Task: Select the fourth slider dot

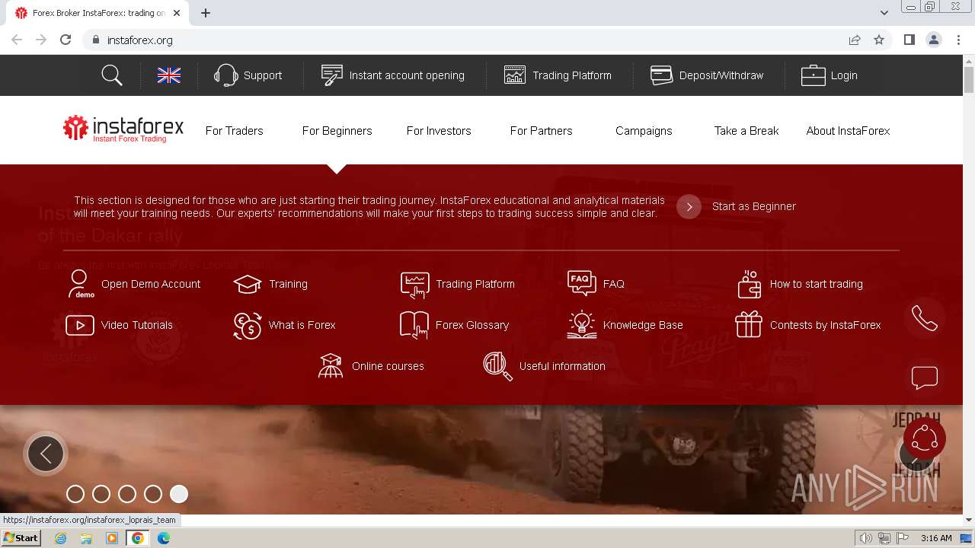Action: click(153, 494)
